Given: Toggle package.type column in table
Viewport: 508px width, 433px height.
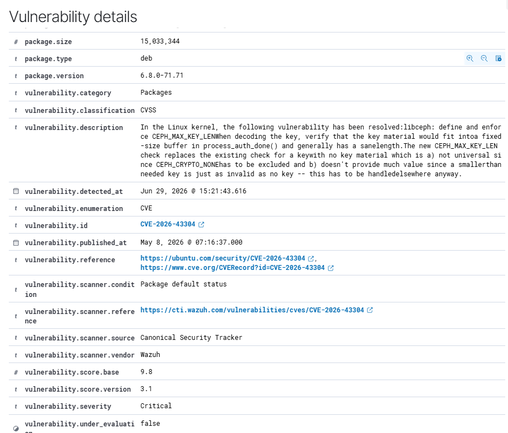Looking at the screenshot, I should [498, 58].
